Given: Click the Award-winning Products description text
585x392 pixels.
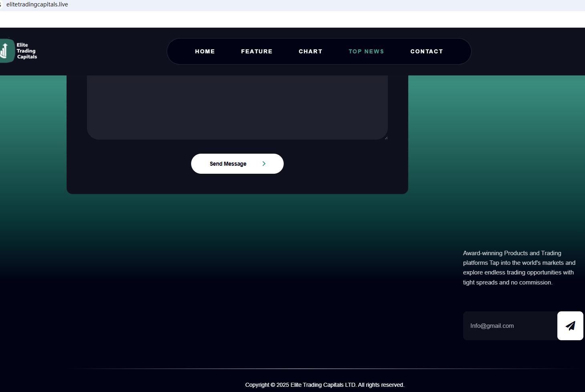Looking at the screenshot, I should 519,268.
